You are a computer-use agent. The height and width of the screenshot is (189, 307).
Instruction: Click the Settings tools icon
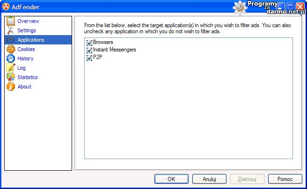(x=10, y=30)
